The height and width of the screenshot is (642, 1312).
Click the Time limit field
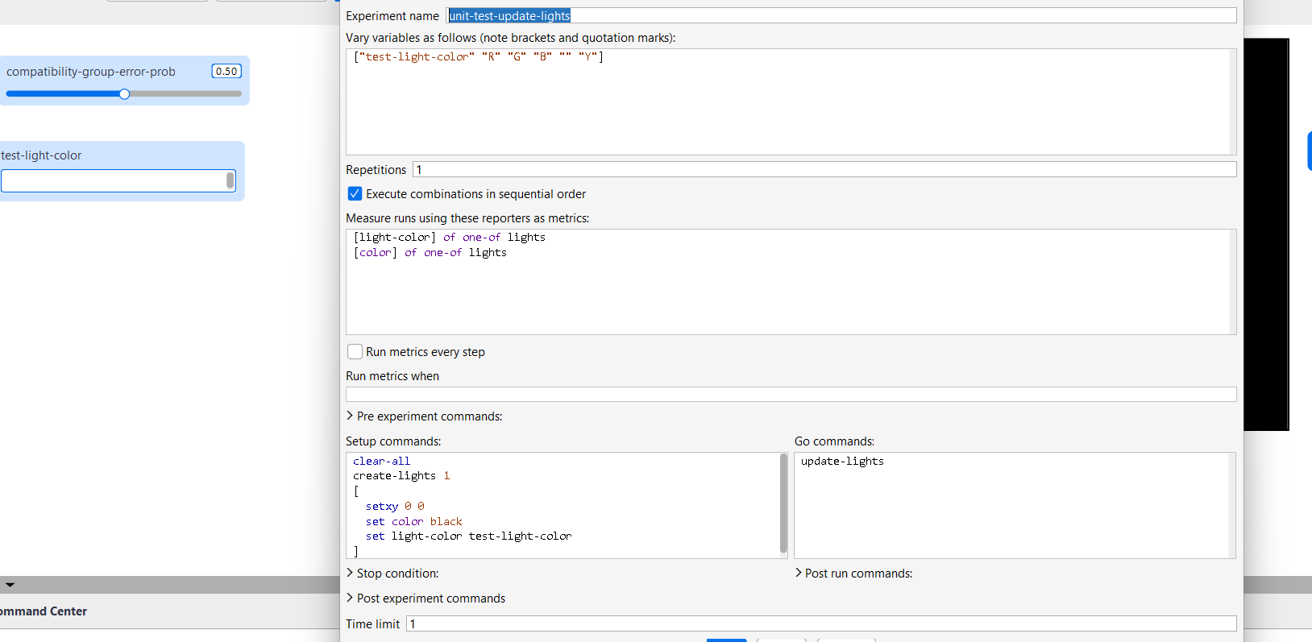pos(820,624)
